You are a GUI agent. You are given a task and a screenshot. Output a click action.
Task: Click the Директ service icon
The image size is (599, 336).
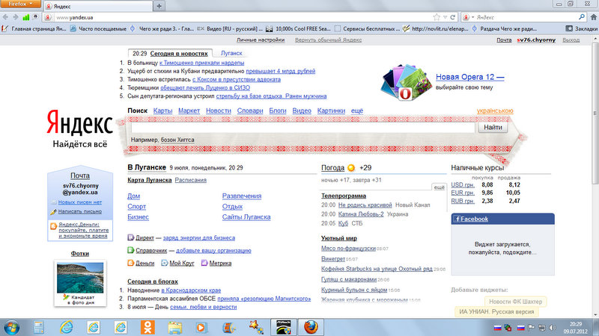tap(130, 237)
